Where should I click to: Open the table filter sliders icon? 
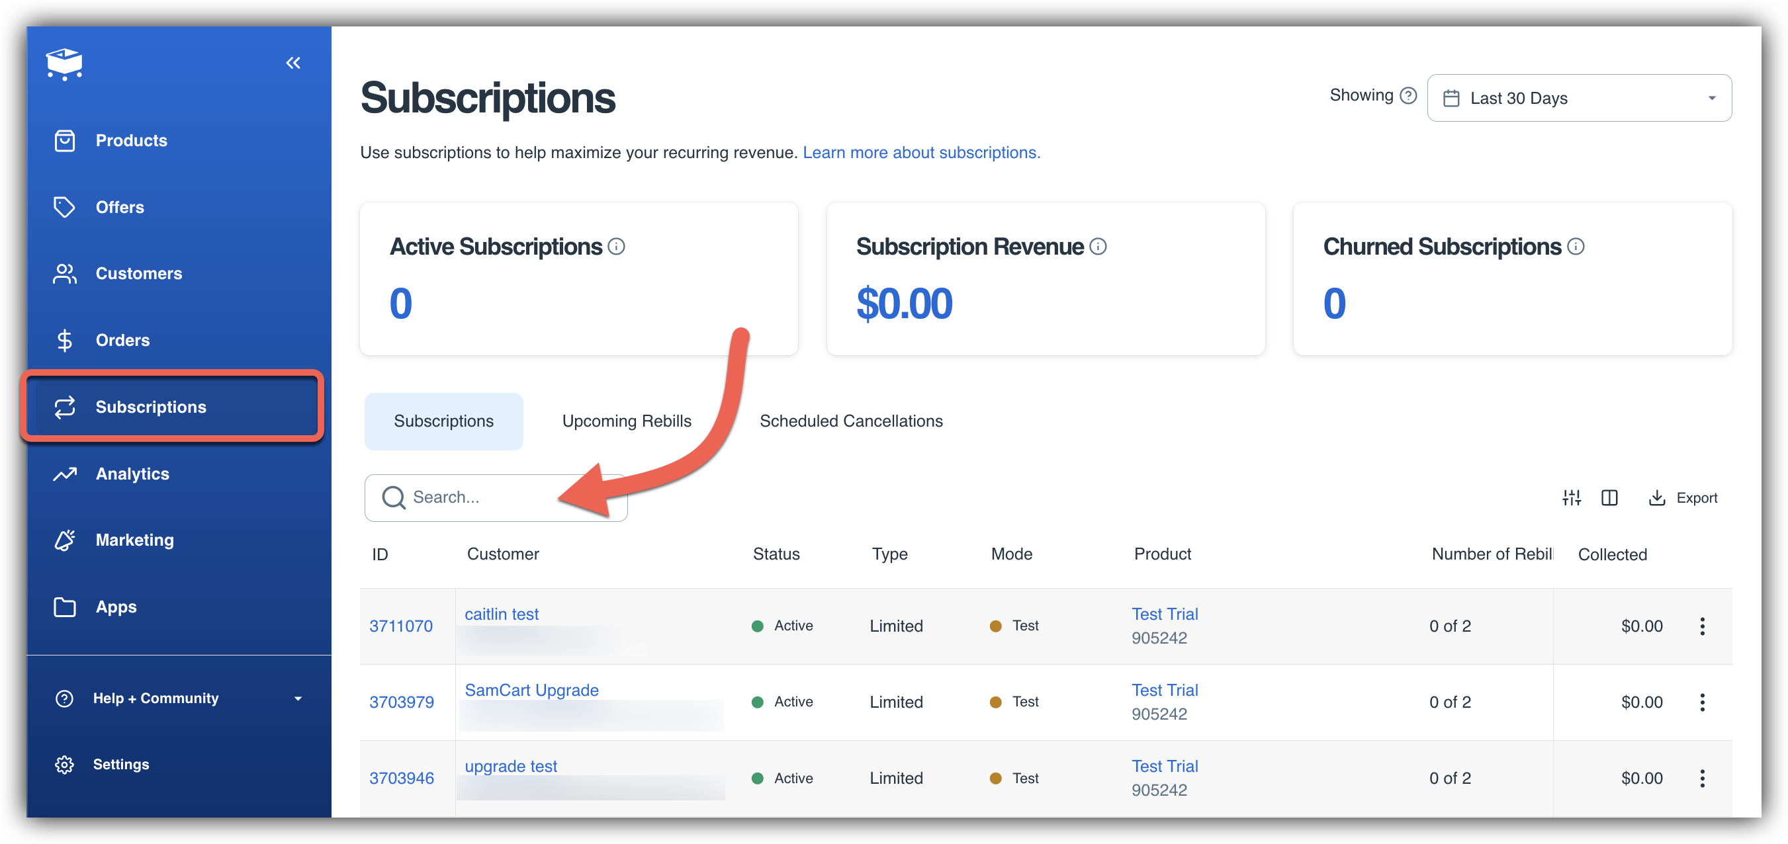tap(1572, 497)
